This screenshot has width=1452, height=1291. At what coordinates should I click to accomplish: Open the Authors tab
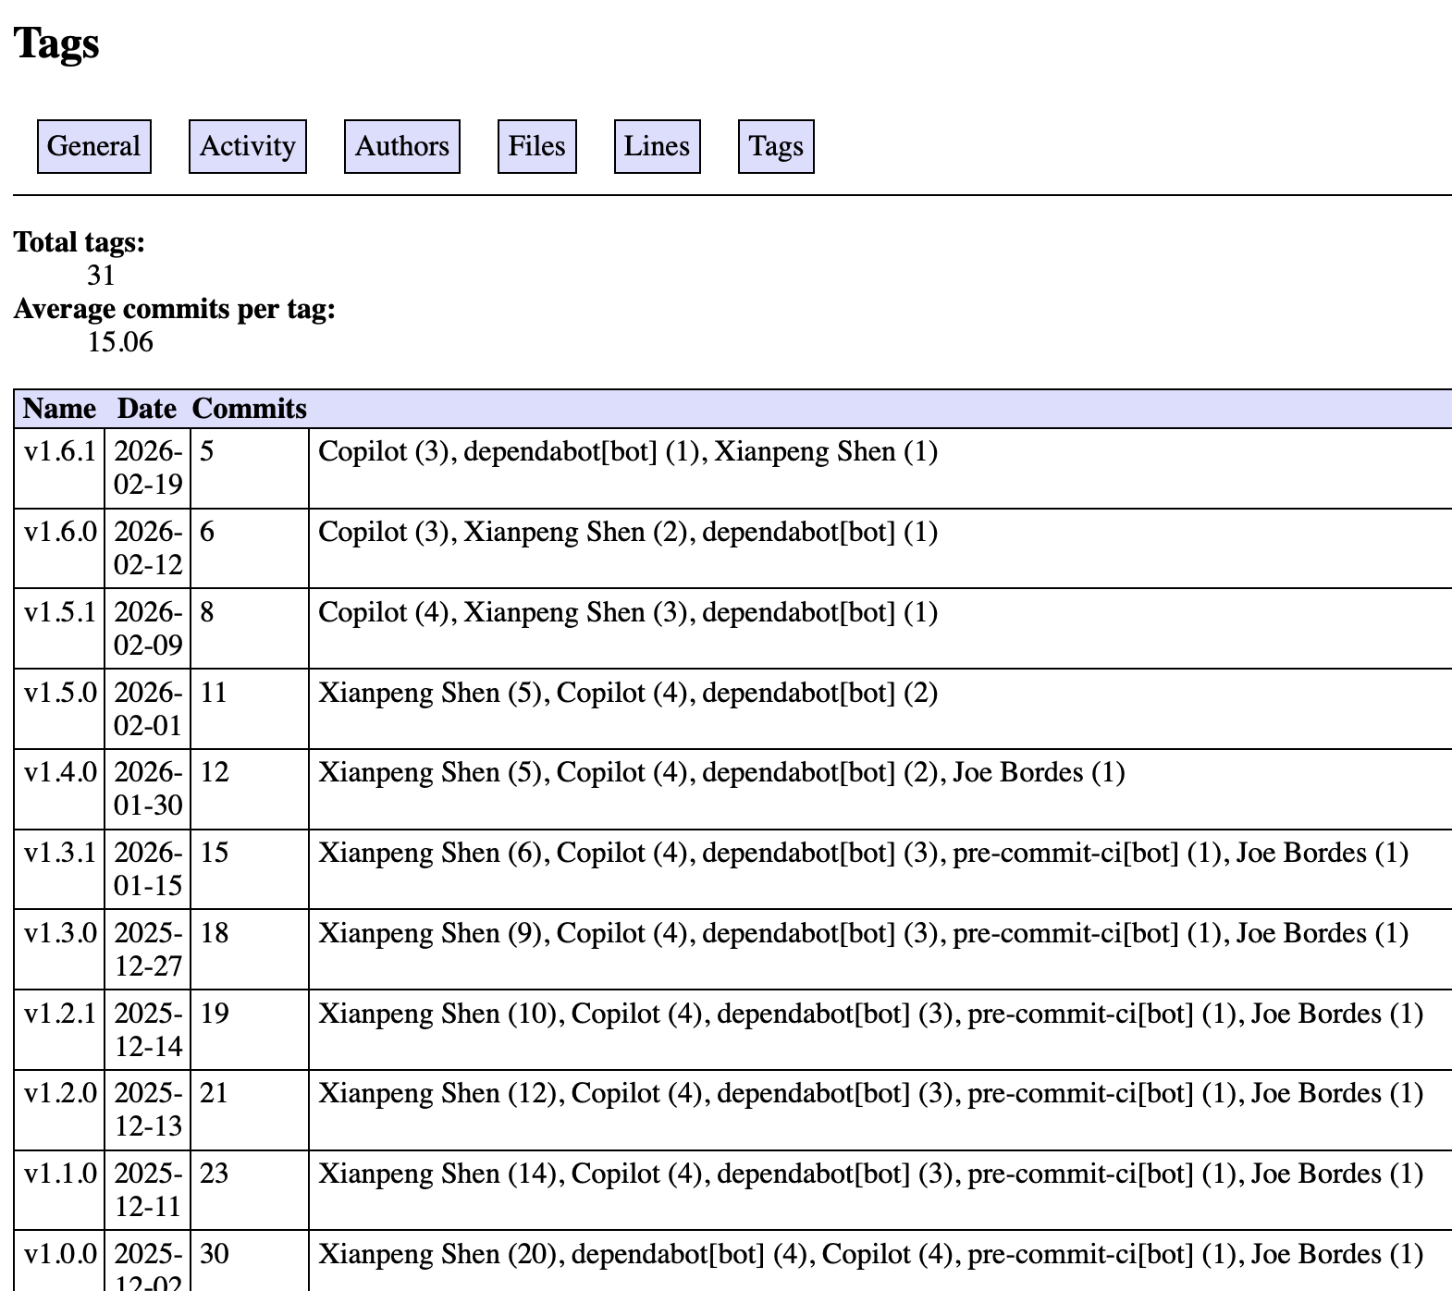pyautogui.click(x=401, y=146)
